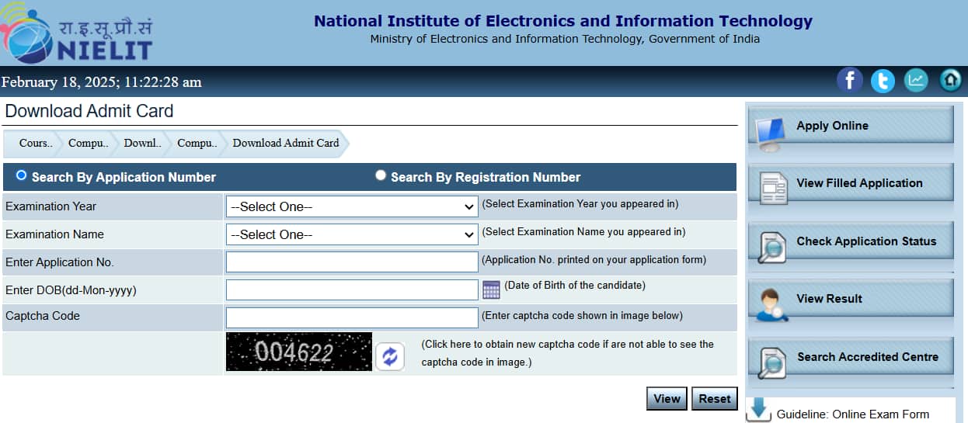Open the Apply Online link
Viewport: 968px width, 423px height.
(832, 126)
